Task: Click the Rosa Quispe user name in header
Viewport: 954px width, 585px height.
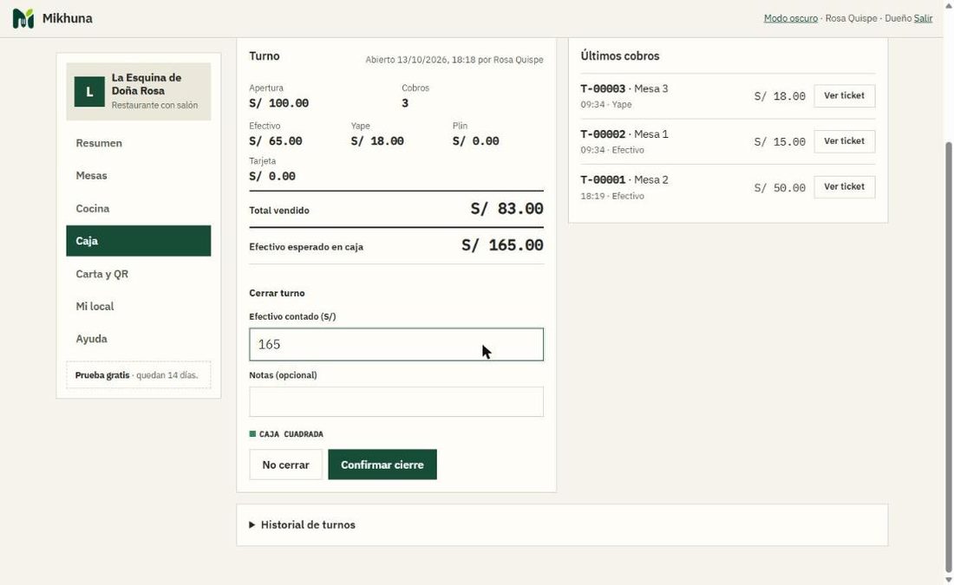Action: coord(851,18)
